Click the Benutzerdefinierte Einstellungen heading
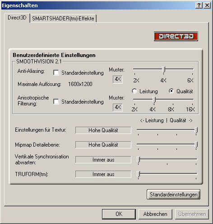 click(x=54, y=55)
